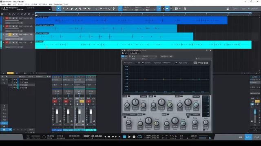Screen dimensions: 261x146
Task: Select the Eraser tool
Action: pos(72,9)
